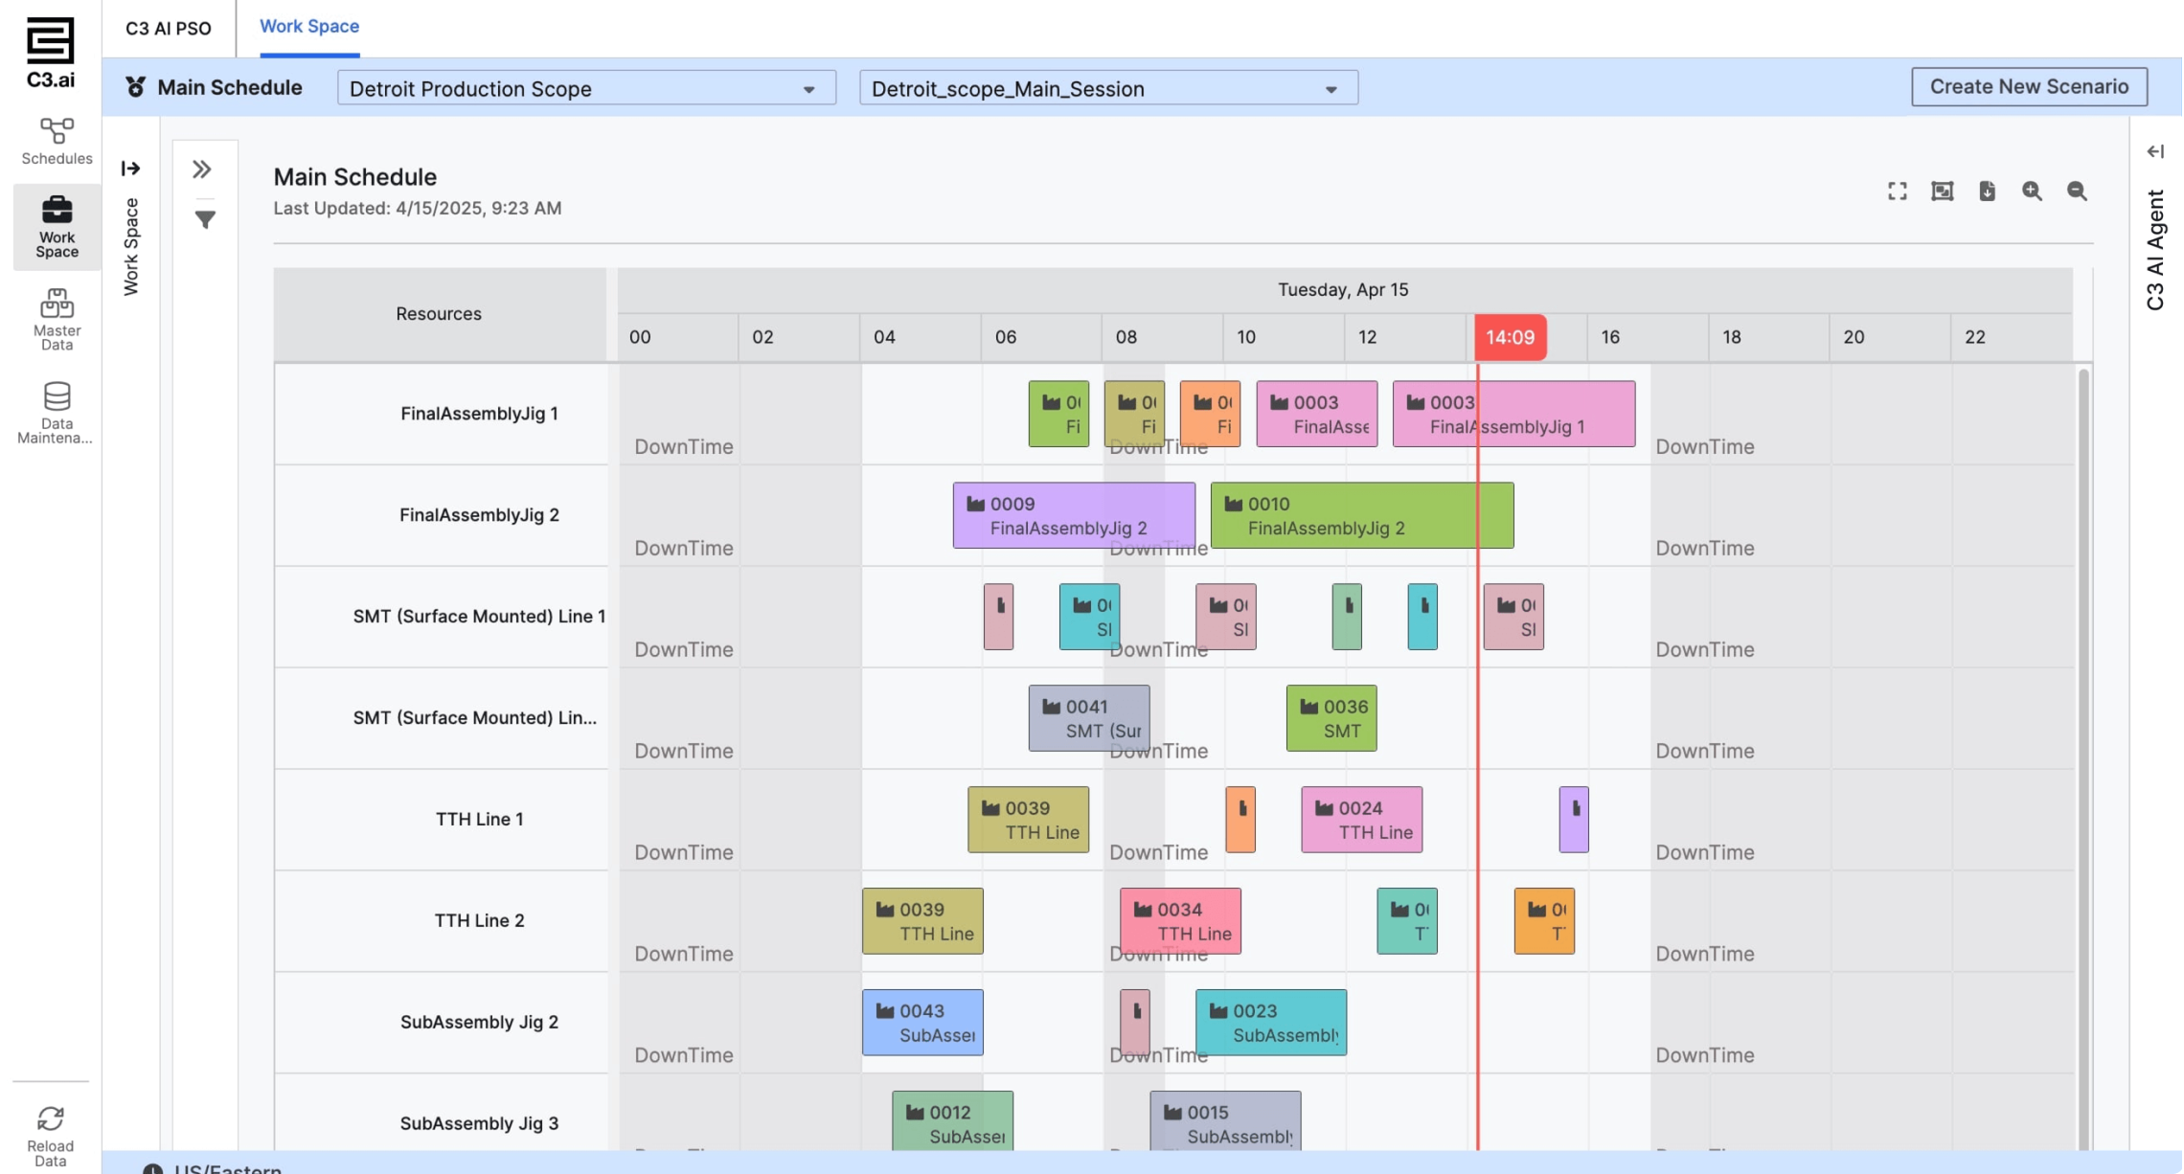This screenshot has width=2184, height=1174.
Task: Select task 0041 on SMT Line
Action: click(x=1089, y=718)
